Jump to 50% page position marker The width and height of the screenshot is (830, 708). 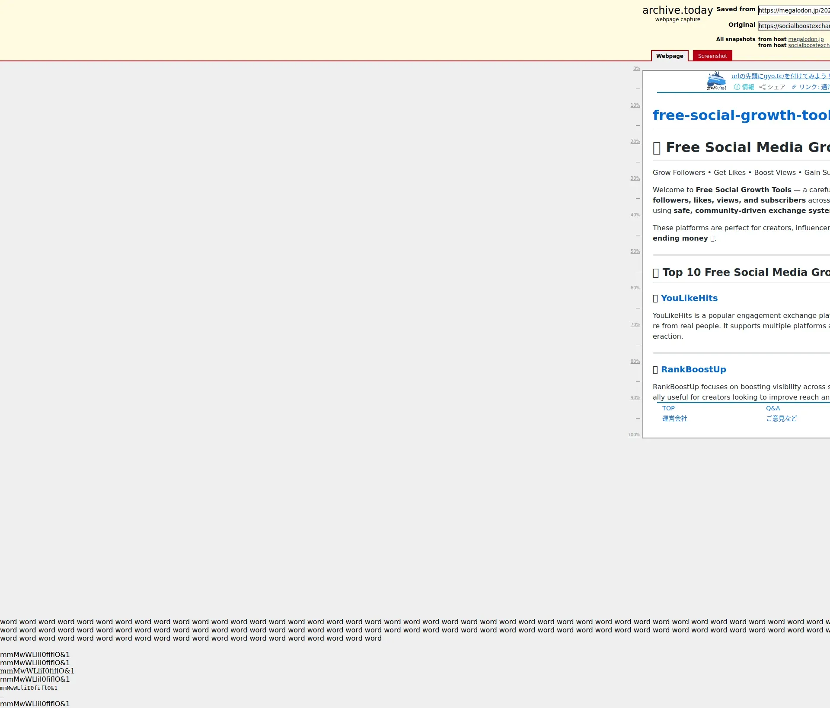coord(635,251)
